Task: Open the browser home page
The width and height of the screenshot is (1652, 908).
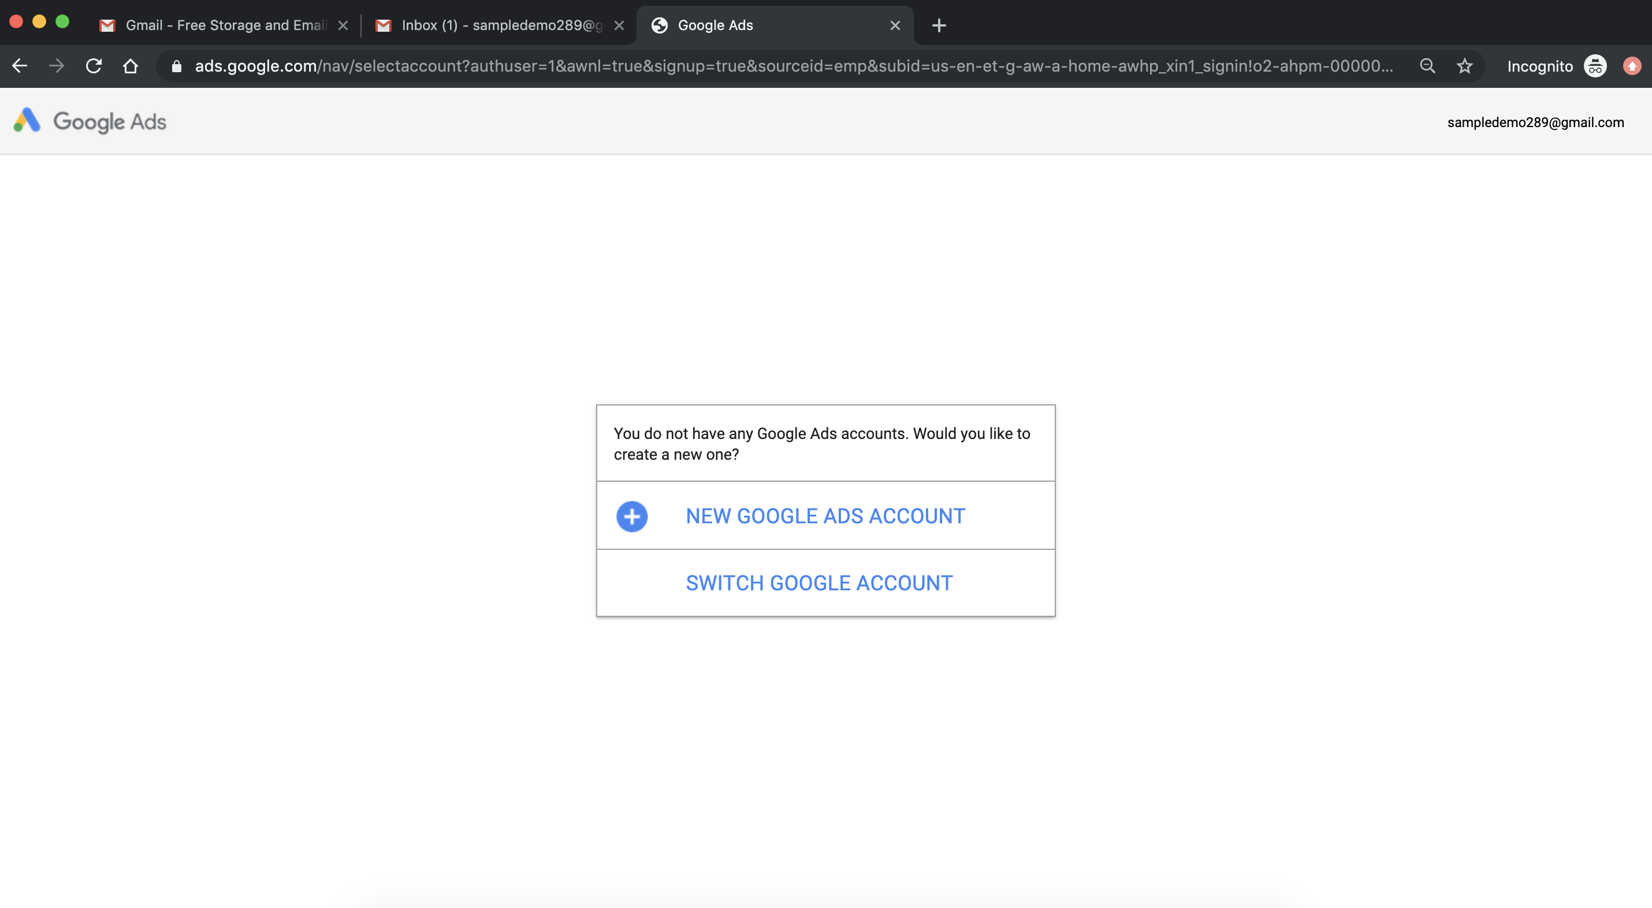Action: pos(130,66)
